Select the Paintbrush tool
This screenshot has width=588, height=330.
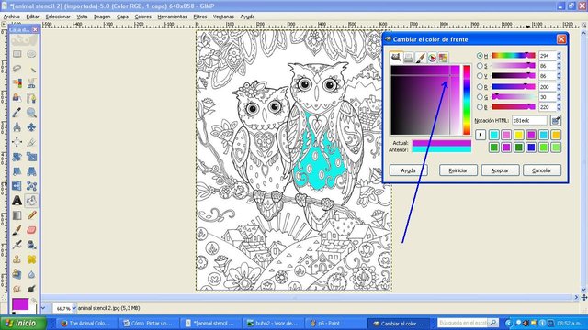[x=17, y=230]
